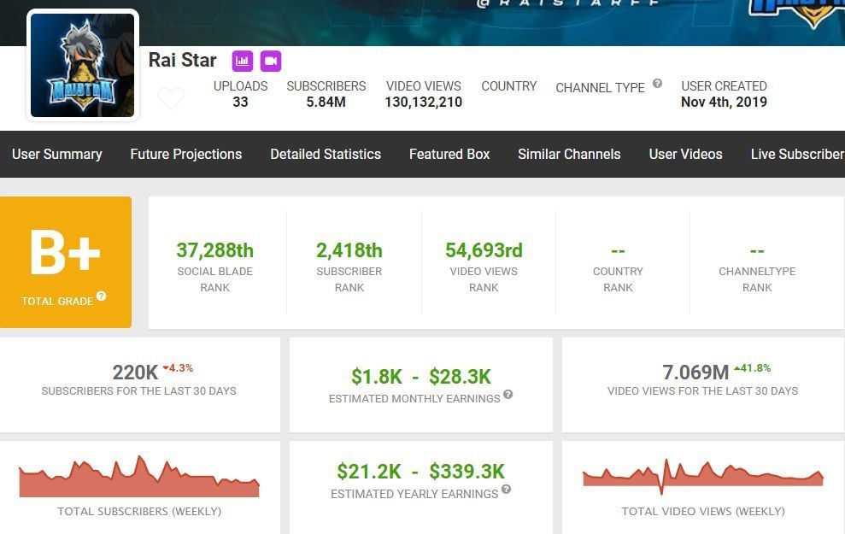The width and height of the screenshot is (845, 534).
Task: Open the User Videos tab
Action: pyautogui.click(x=685, y=154)
